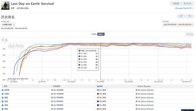
Task: Check the 所有 checkbox in the first column
Action: click(x=2, y=86)
